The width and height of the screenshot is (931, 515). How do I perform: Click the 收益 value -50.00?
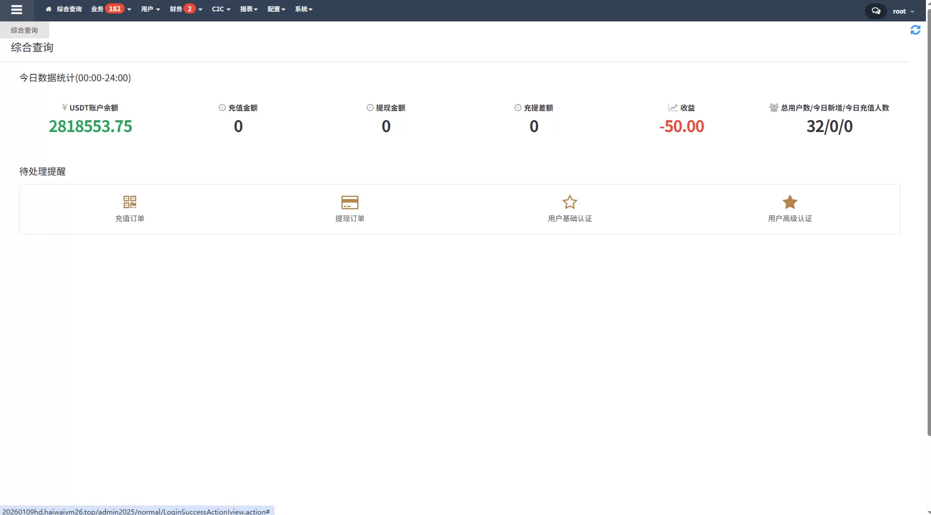pyautogui.click(x=681, y=126)
